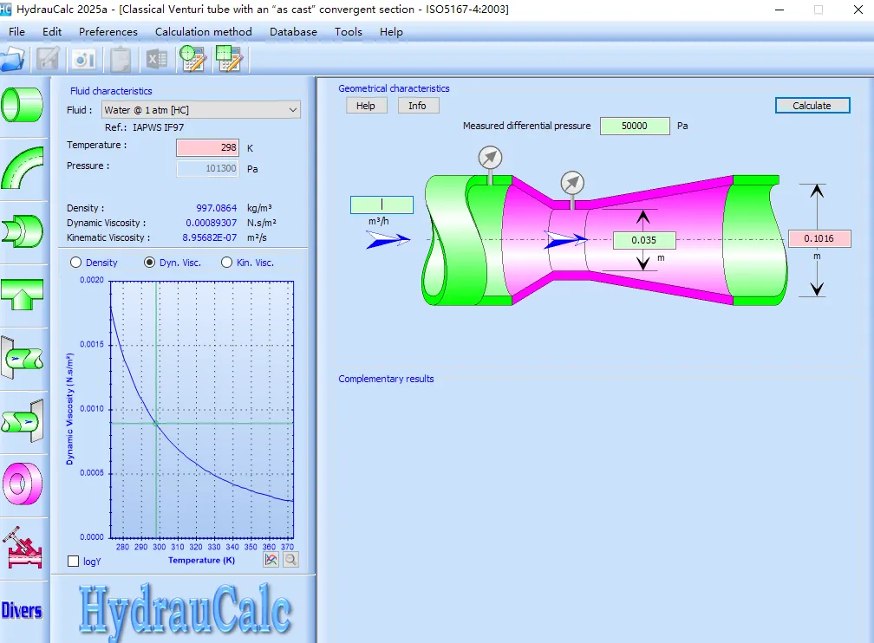Click the Ref.: IAPWS IF97 text
874x643 pixels.
144,127
